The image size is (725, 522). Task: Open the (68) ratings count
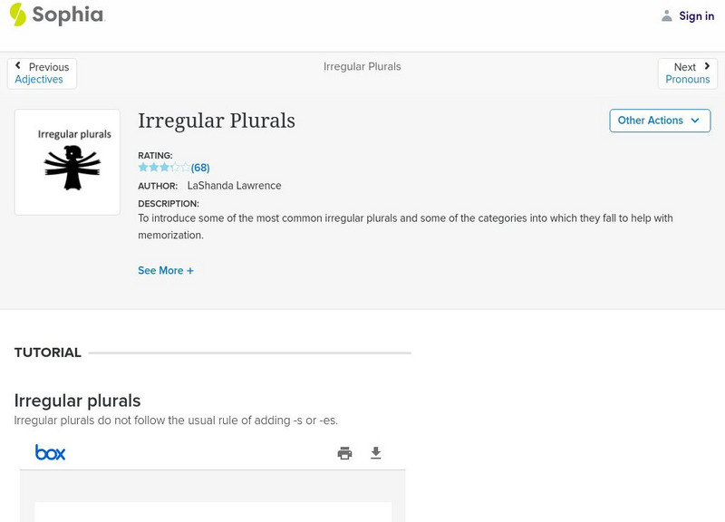pyautogui.click(x=200, y=168)
